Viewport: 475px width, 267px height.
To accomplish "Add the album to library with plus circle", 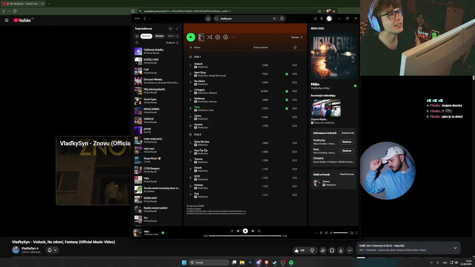I will point(218,37).
